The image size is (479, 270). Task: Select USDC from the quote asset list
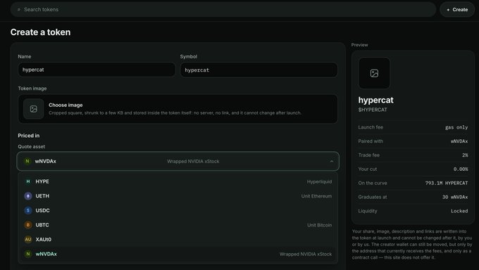(x=178, y=210)
